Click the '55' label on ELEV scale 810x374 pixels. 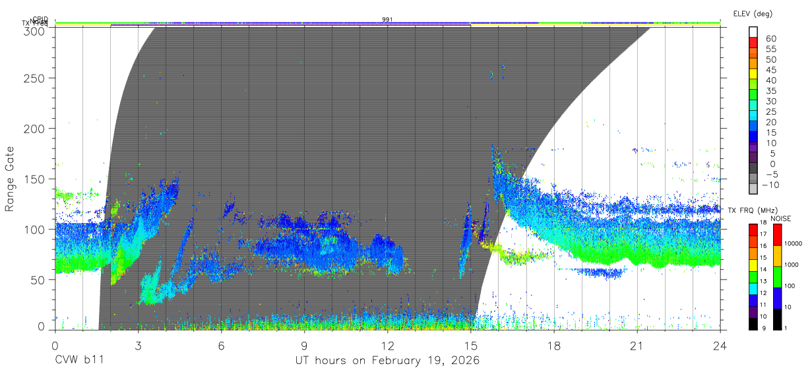point(771,49)
